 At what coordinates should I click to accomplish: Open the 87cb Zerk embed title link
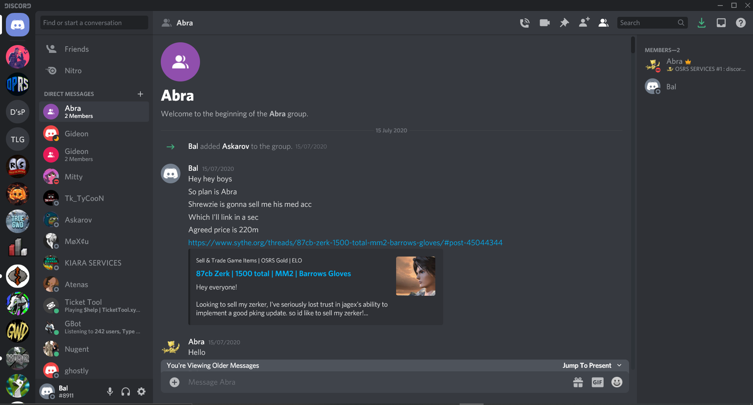point(273,273)
